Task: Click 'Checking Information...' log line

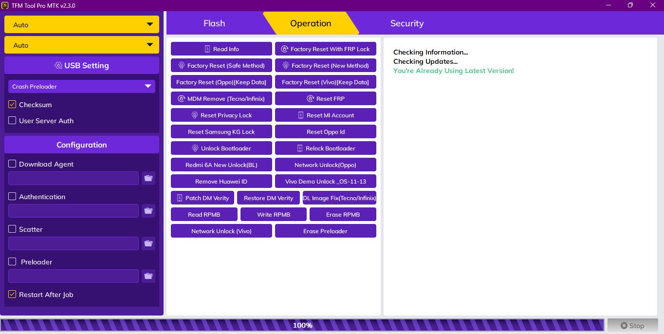Action: (x=431, y=53)
